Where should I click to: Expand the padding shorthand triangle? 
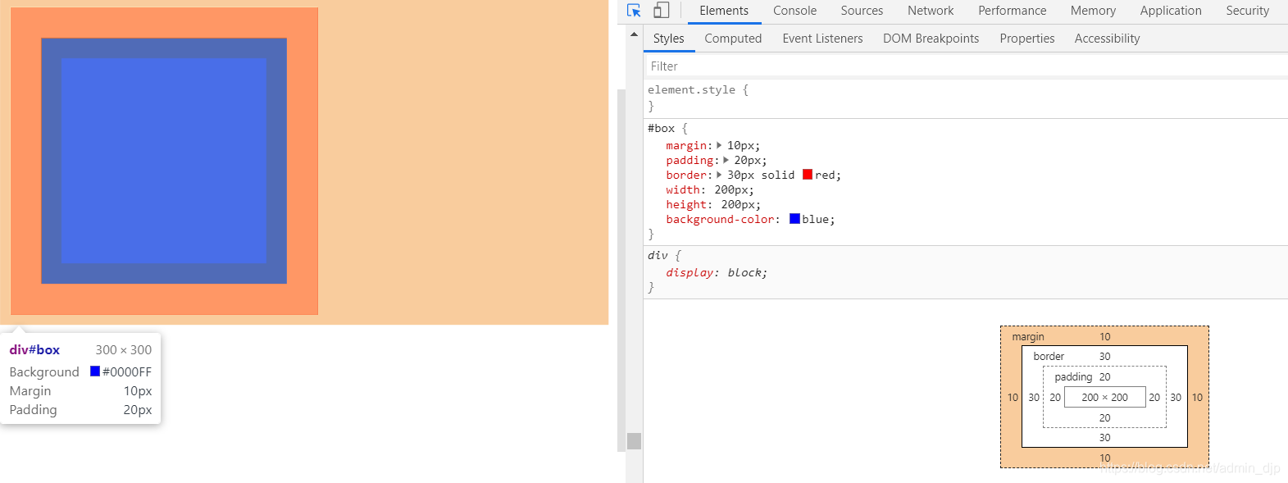click(726, 160)
